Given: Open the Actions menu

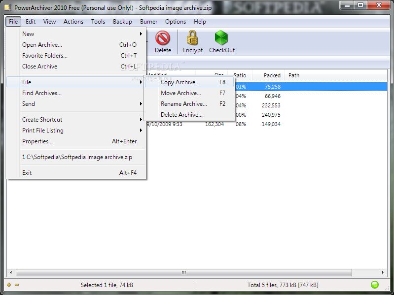Looking at the screenshot, I should pos(73,22).
